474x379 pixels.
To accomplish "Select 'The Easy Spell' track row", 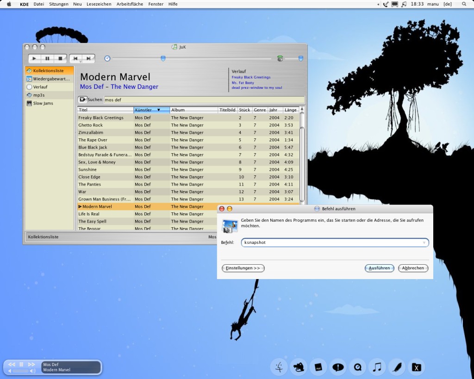I will pos(147,221).
